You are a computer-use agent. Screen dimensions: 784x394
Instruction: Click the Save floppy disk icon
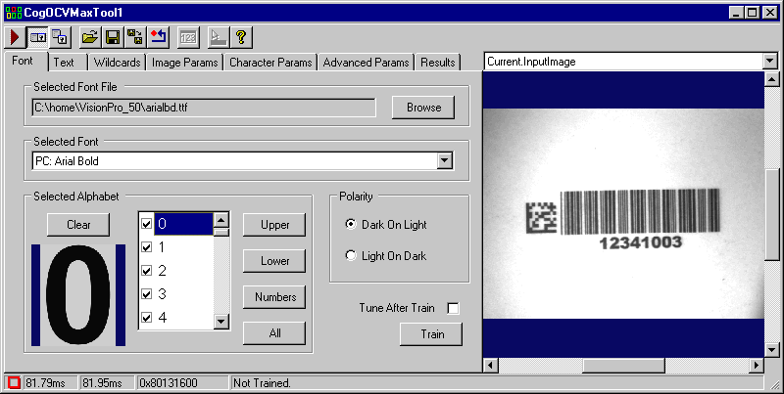[x=113, y=37]
